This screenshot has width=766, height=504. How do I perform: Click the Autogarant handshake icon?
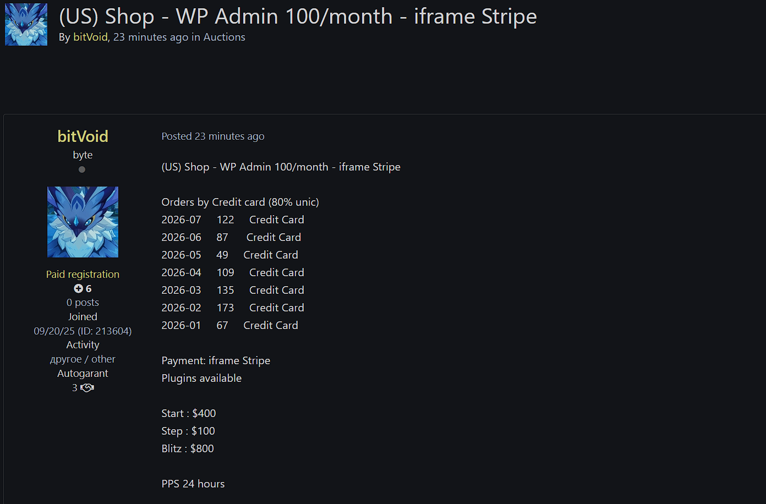(87, 388)
